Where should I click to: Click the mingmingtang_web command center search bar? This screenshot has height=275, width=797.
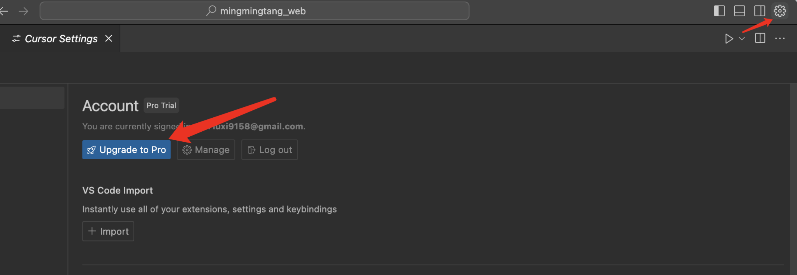tap(255, 11)
